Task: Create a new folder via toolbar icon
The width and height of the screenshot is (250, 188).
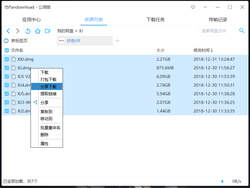Action: [48, 31]
